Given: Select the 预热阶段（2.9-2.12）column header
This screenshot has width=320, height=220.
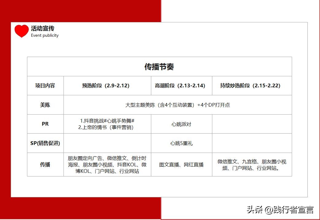Looking at the screenshot, I should click(107, 85).
